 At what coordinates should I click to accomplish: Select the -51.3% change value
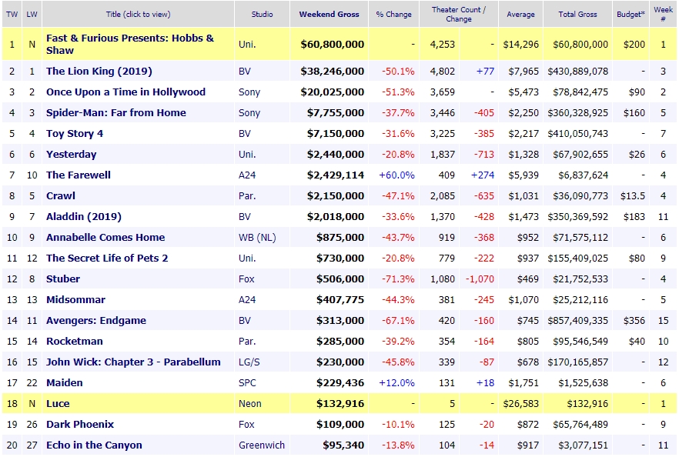pyautogui.click(x=398, y=92)
